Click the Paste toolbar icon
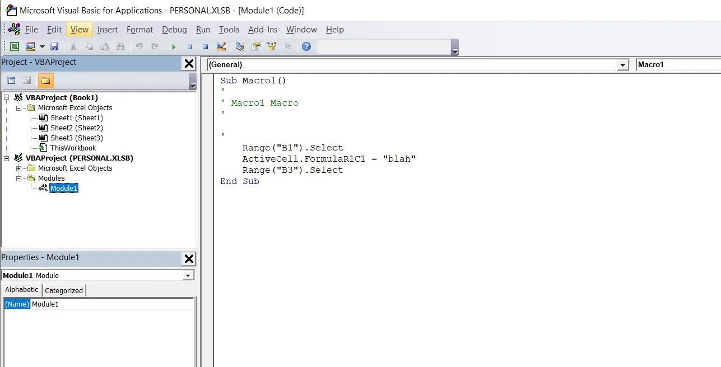This screenshot has height=367, width=721. click(x=105, y=46)
